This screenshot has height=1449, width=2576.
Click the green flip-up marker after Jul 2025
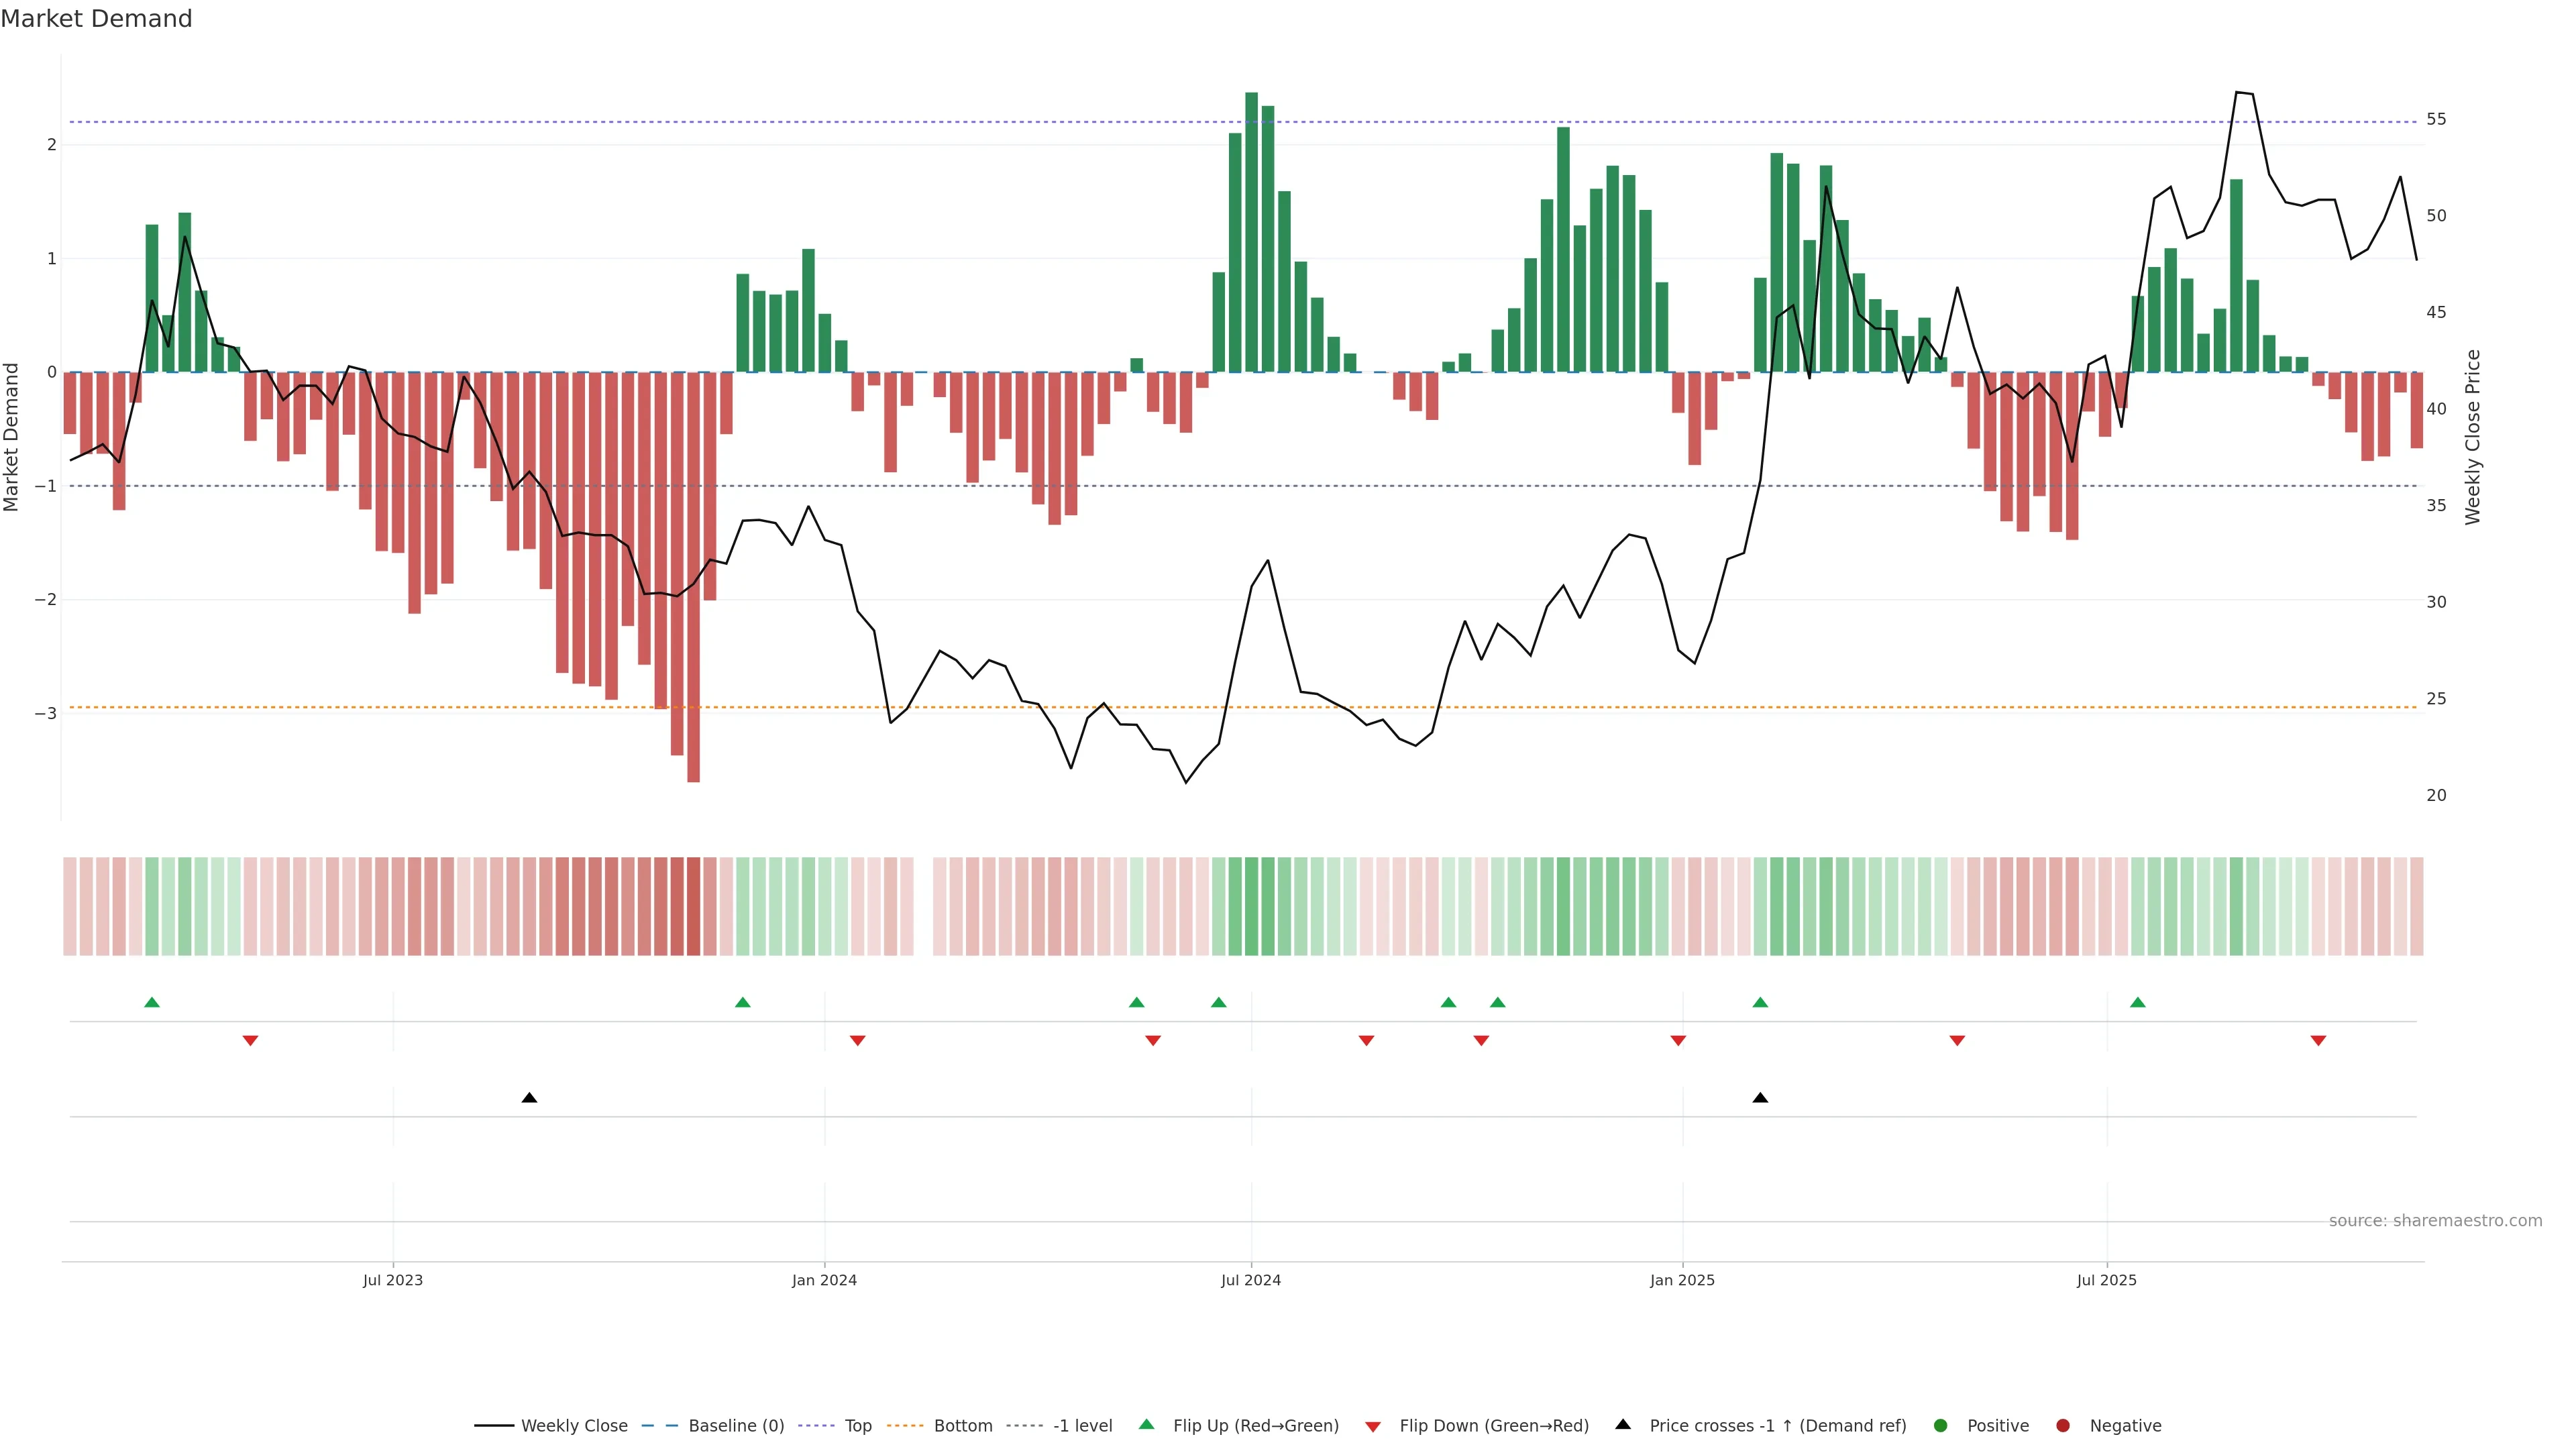(x=2137, y=1002)
